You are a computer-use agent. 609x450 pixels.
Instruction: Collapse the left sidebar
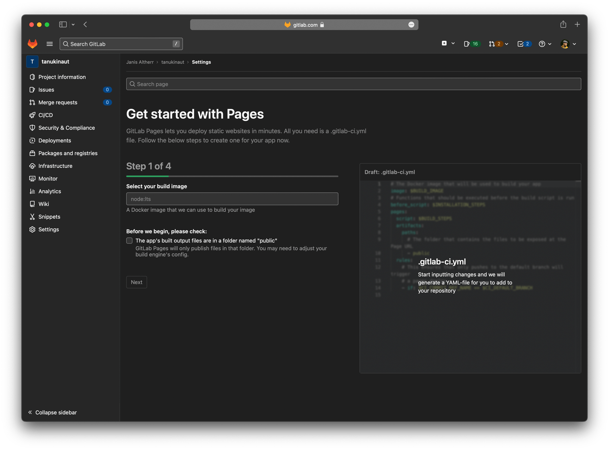pyautogui.click(x=52, y=412)
